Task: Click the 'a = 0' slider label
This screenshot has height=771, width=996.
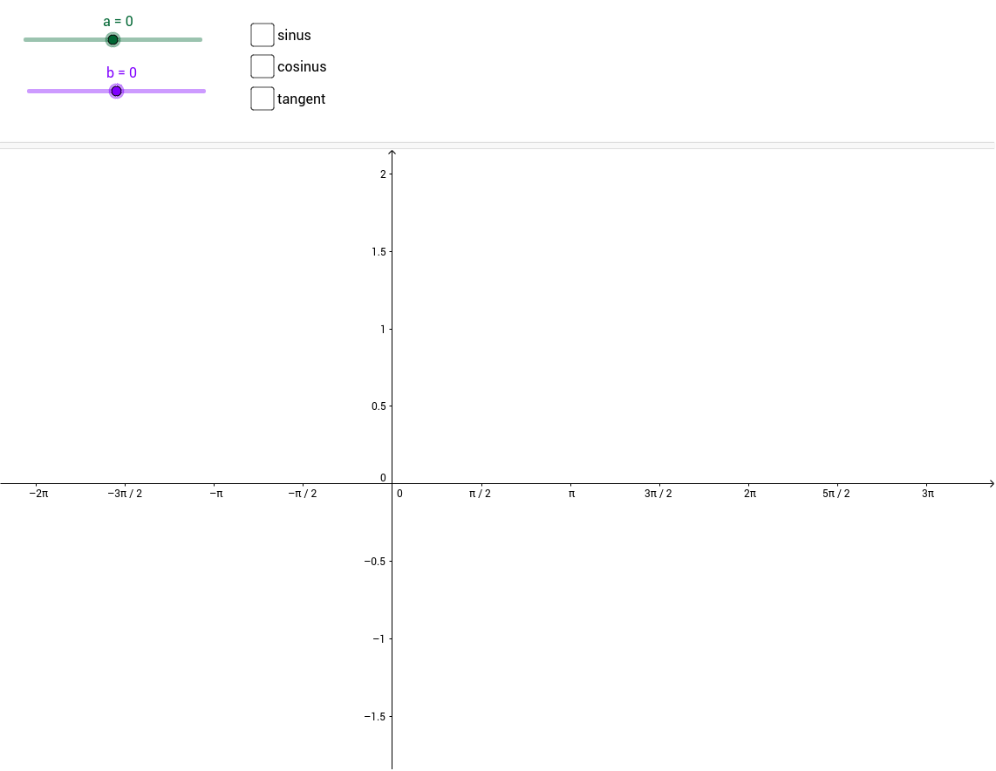Action: coord(118,22)
